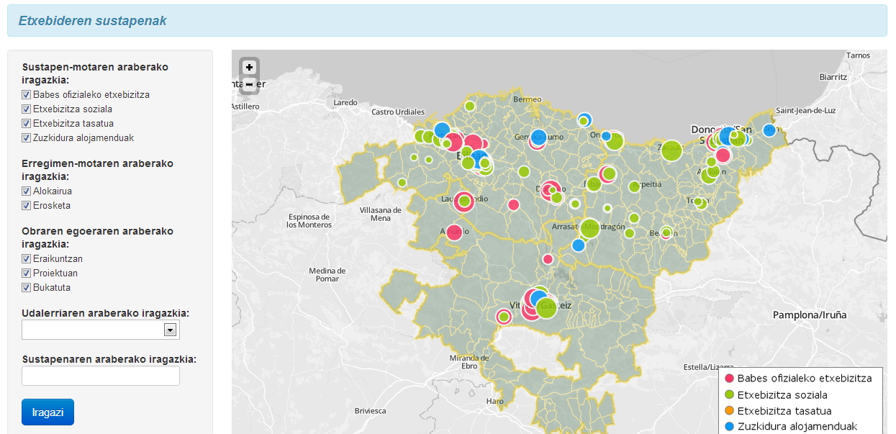The image size is (896, 434).
Task: Click the pink marker at Amurrio
Action: 454,232
